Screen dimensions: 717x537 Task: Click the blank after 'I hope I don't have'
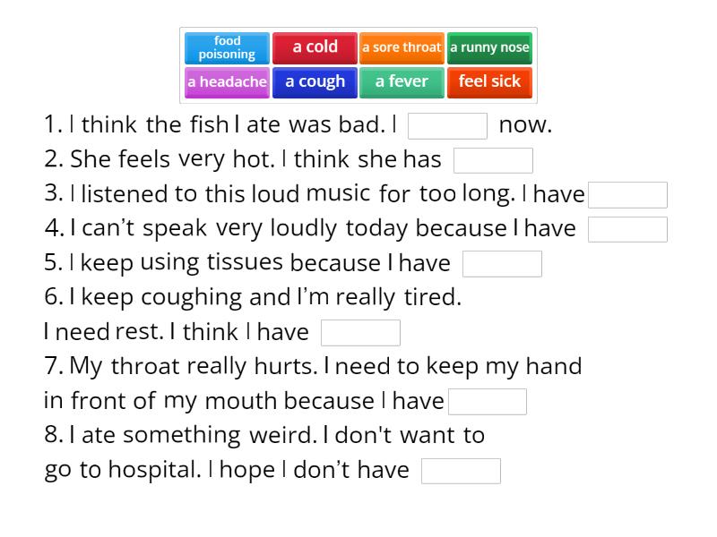pyautogui.click(x=462, y=469)
